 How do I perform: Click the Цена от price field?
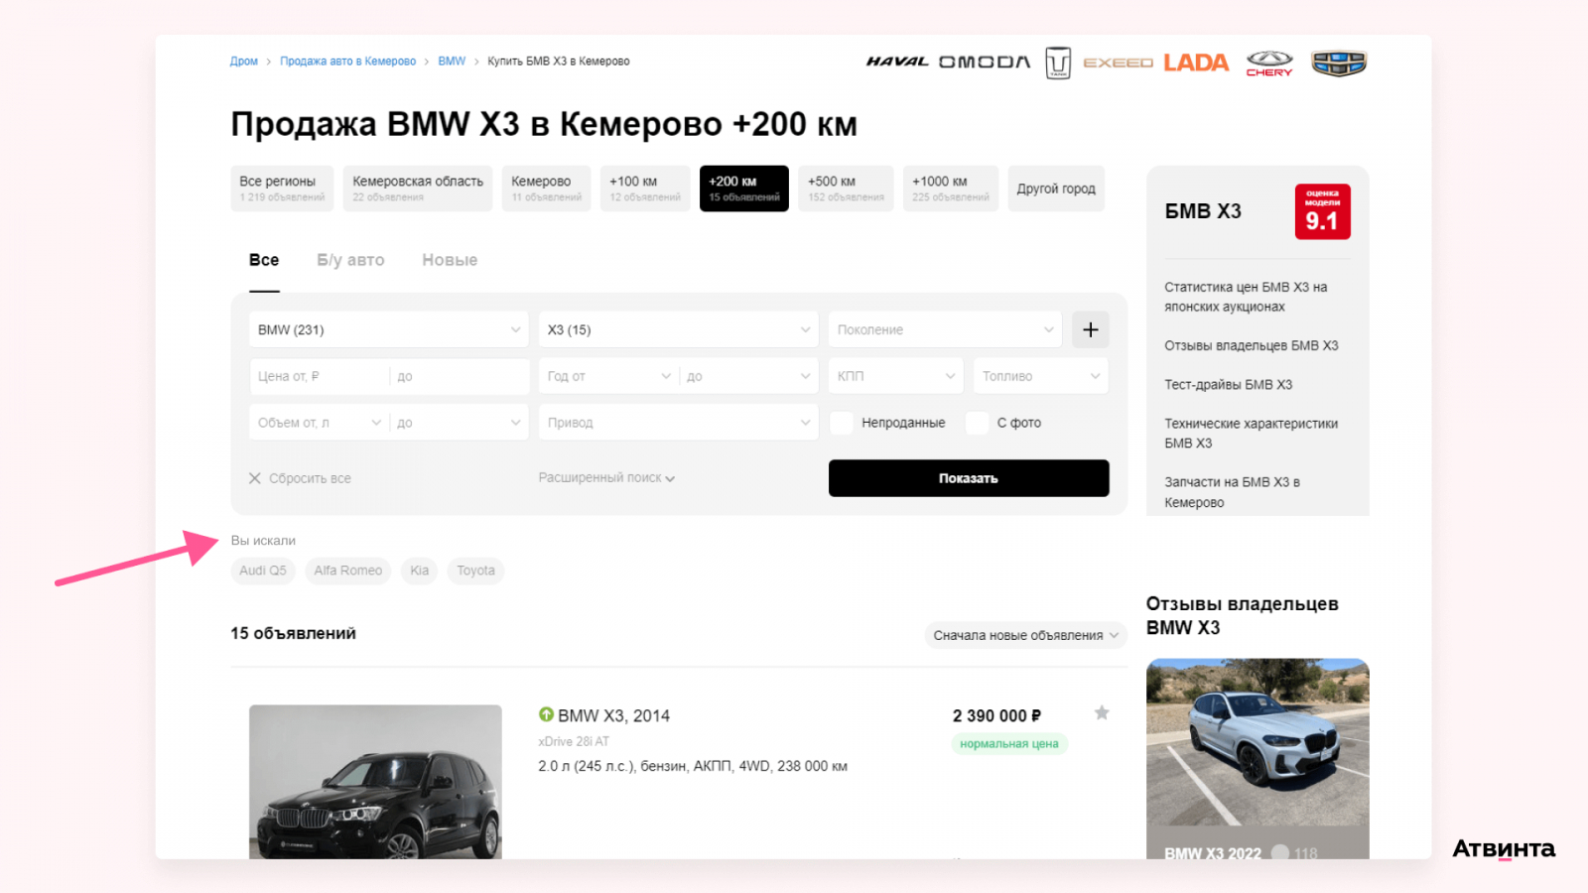(319, 376)
